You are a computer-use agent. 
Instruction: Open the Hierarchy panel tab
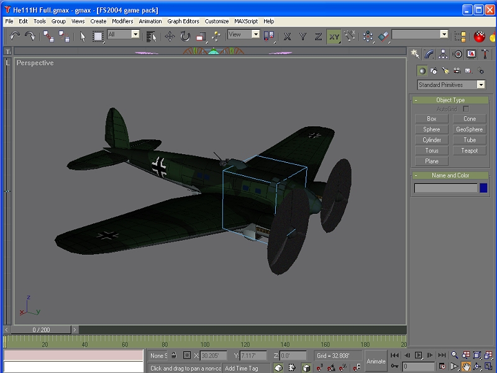(x=443, y=54)
